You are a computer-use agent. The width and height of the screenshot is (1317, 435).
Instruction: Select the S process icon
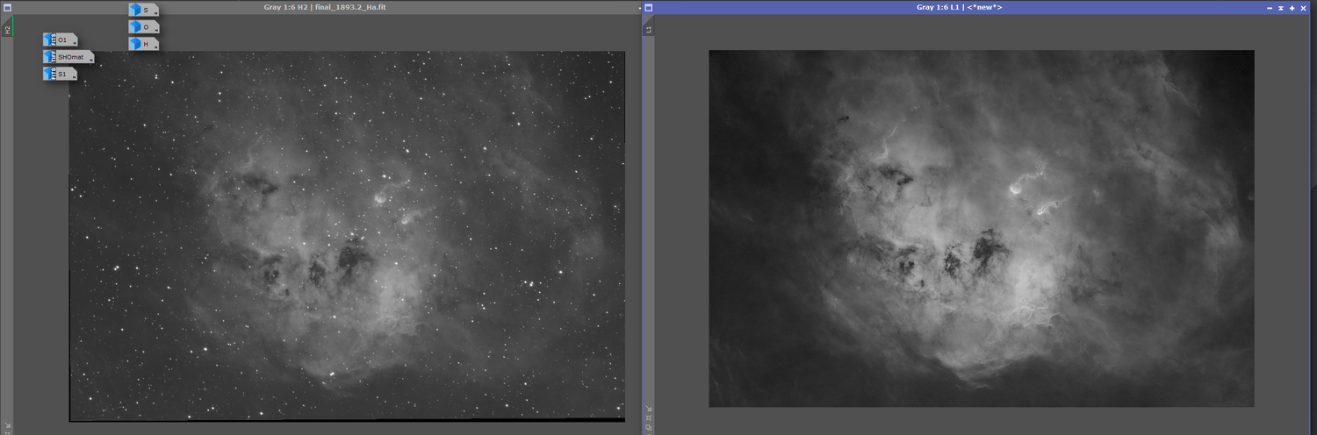click(144, 10)
